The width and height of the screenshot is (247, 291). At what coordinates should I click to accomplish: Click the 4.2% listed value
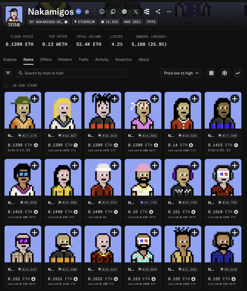coord(117,44)
